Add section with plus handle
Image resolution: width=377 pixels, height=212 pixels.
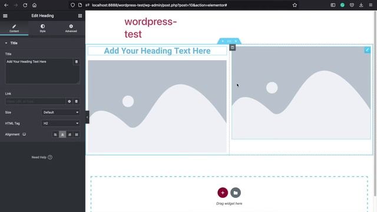point(223,41)
